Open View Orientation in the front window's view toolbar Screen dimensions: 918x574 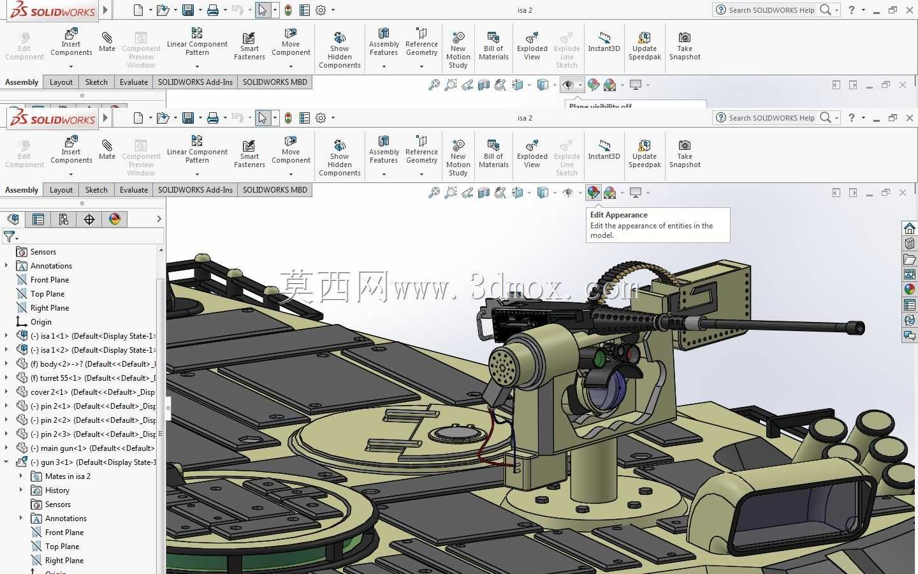(518, 193)
